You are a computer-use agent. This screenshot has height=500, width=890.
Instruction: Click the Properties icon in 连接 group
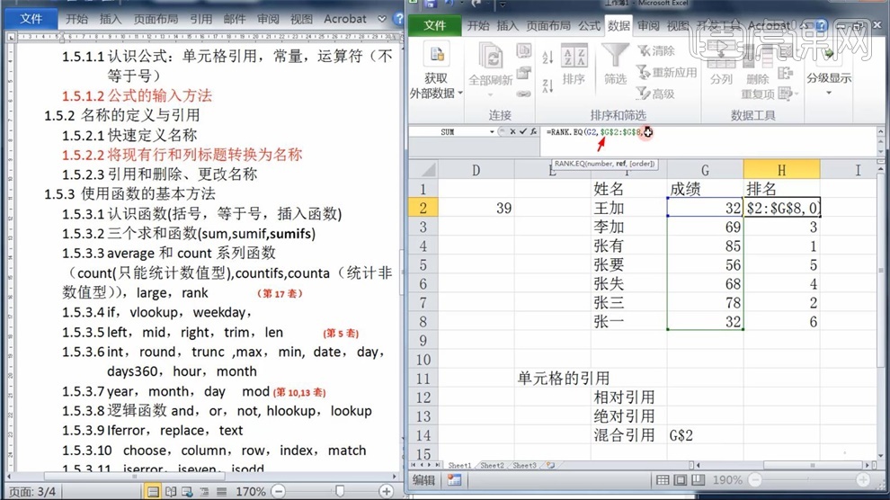[x=523, y=73]
